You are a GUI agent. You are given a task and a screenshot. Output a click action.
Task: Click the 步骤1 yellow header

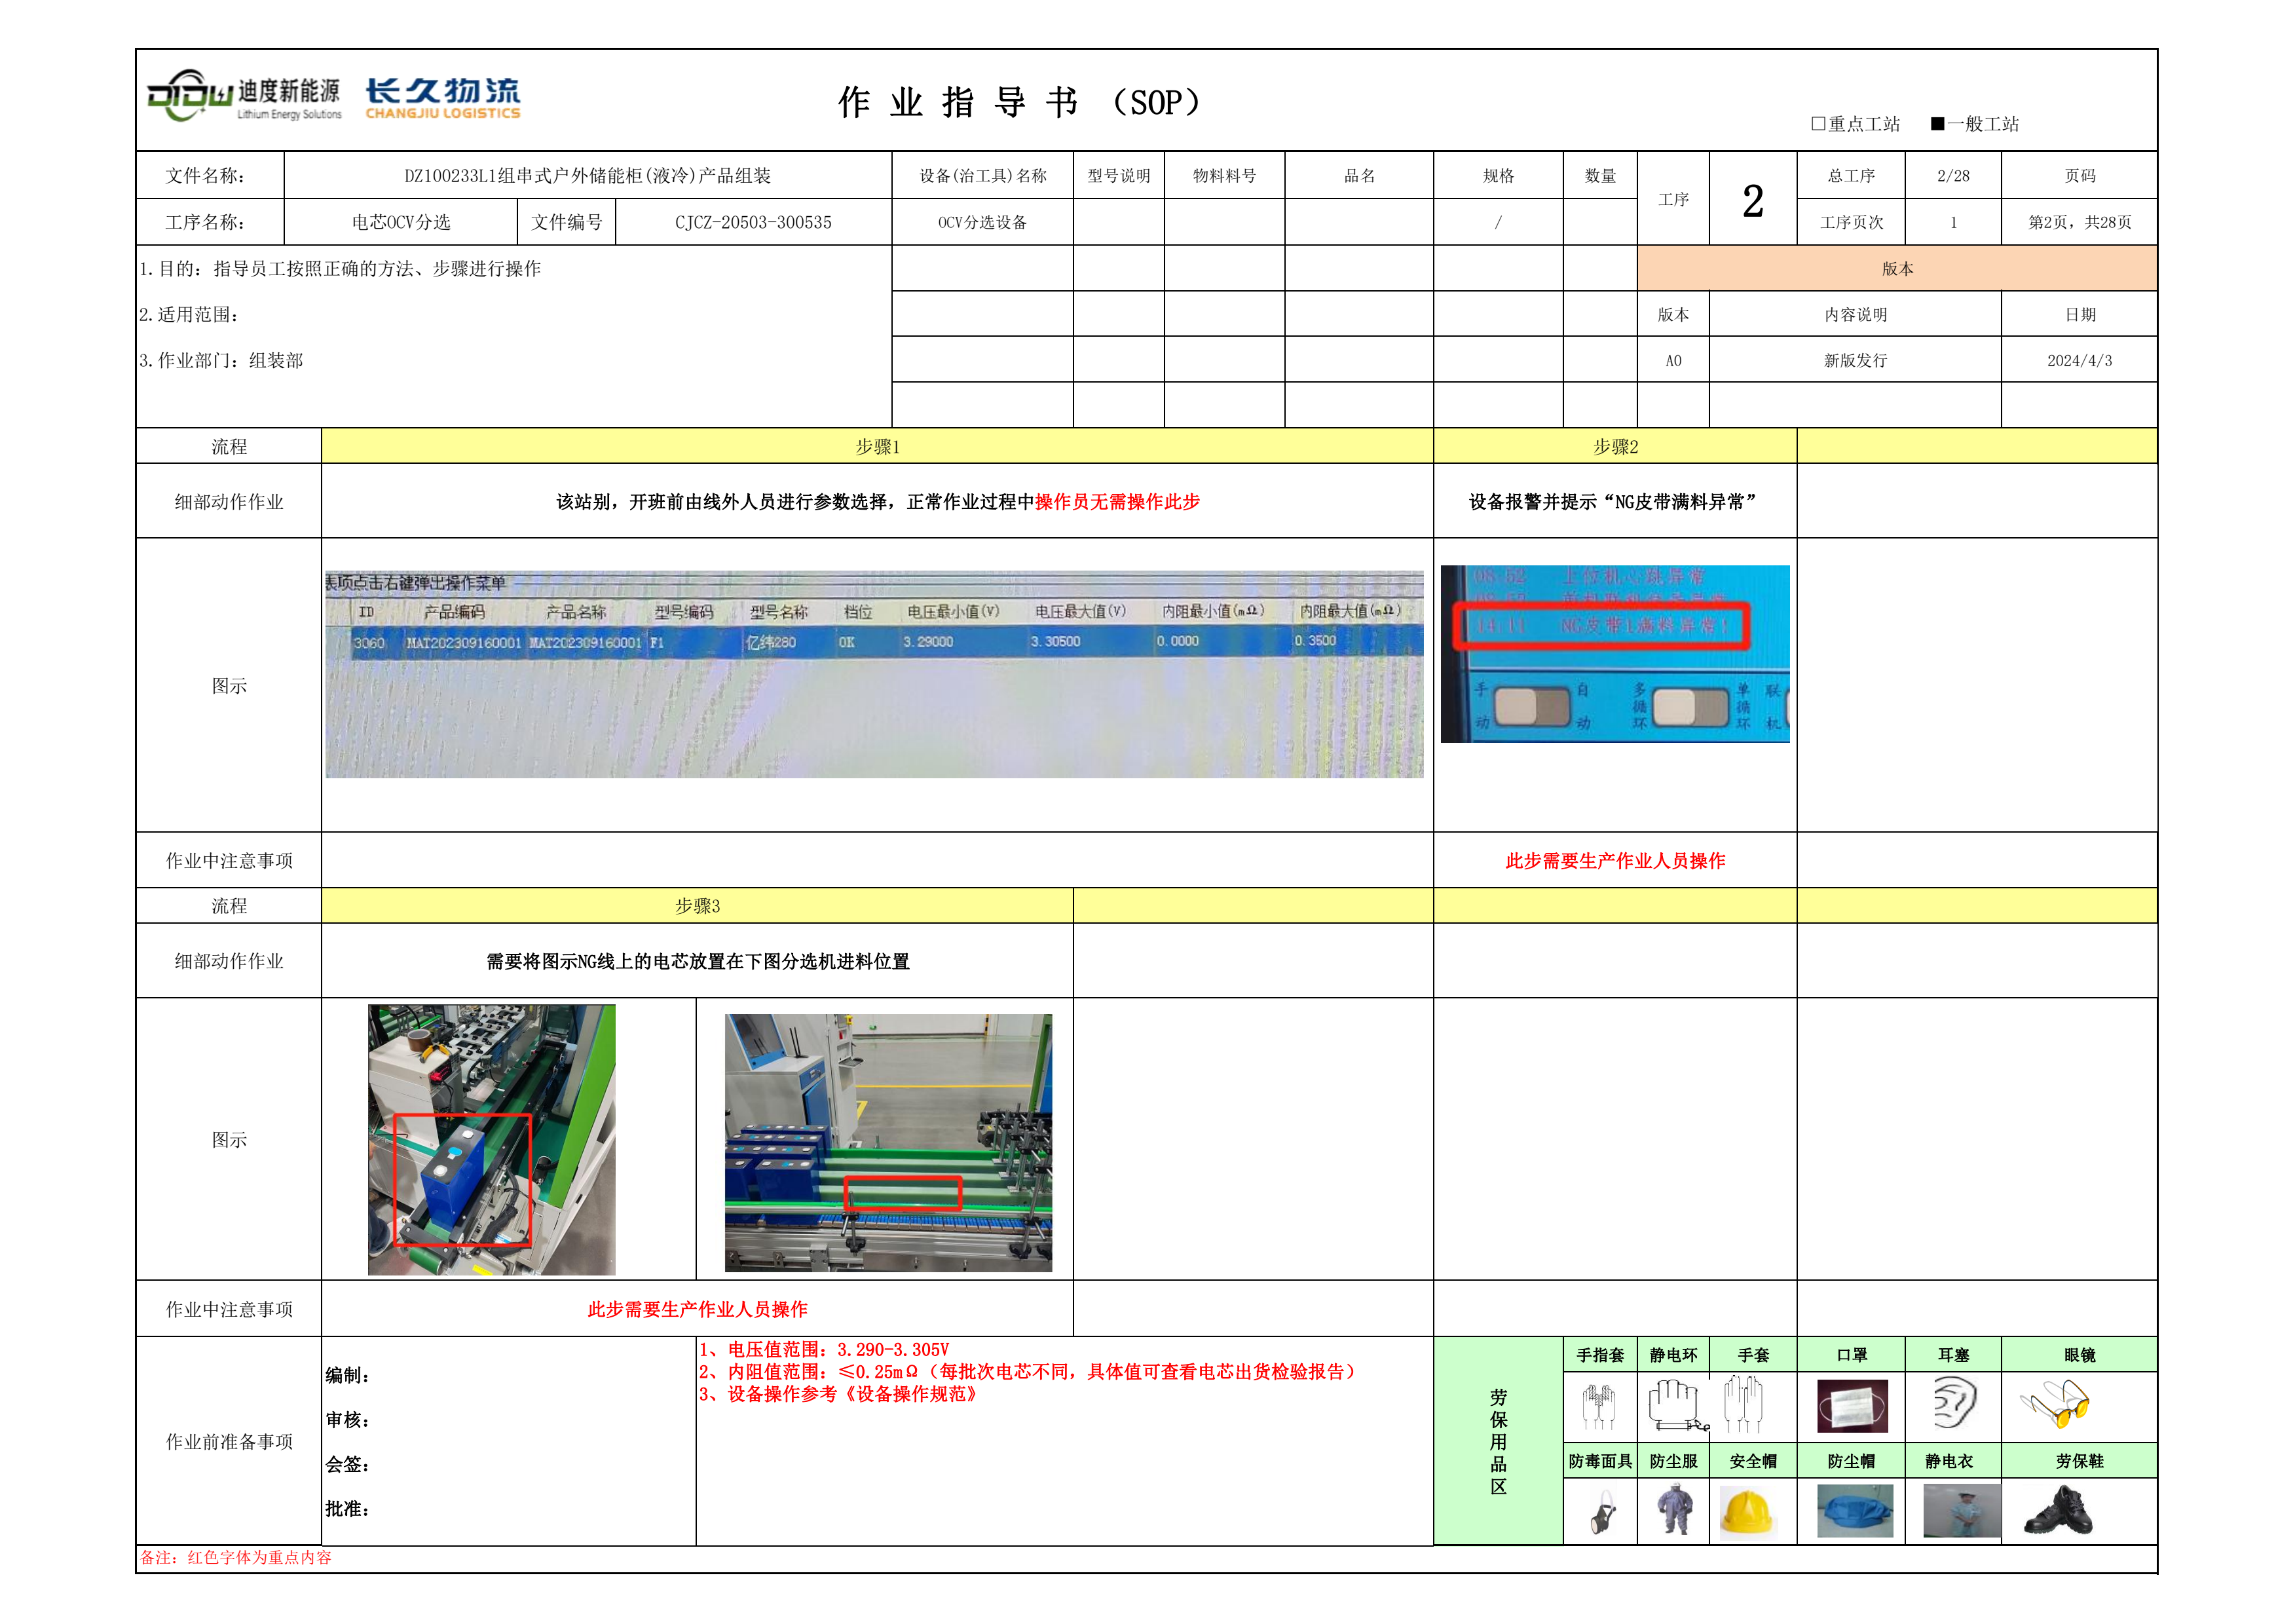876,447
